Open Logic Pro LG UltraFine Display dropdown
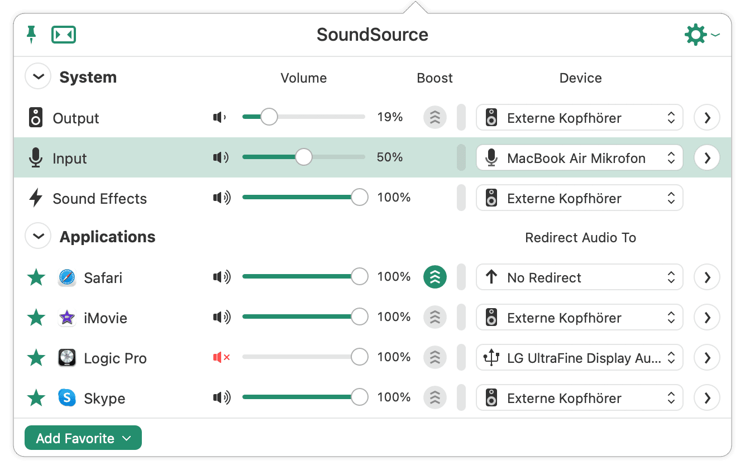This screenshot has width=745, height=470. 580,358
